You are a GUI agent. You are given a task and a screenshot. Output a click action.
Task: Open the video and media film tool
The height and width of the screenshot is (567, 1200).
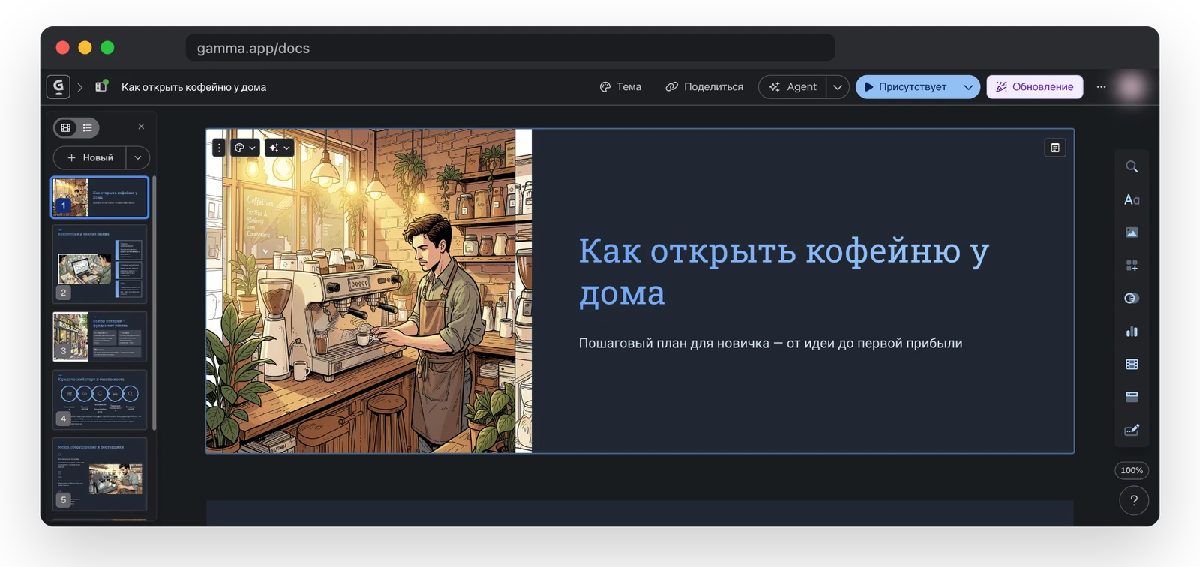click(1132, 364)
